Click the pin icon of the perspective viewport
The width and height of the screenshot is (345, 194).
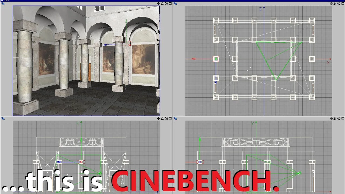coord(3,4)
